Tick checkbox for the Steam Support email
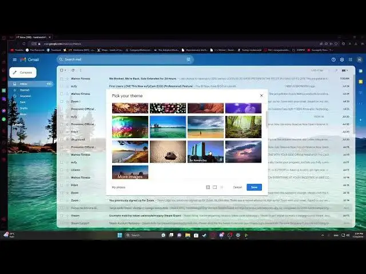Viewport: 366px width, 274px height. 62,223
